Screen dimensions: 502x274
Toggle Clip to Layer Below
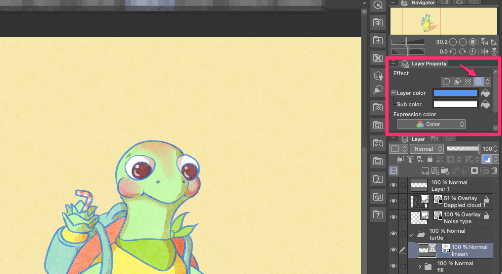pos(400,159)
